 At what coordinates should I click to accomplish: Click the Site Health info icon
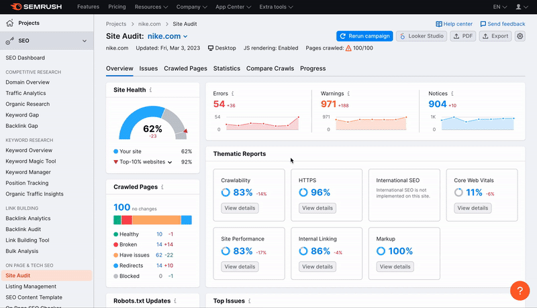pyautogui.click(x=150, y=90)
